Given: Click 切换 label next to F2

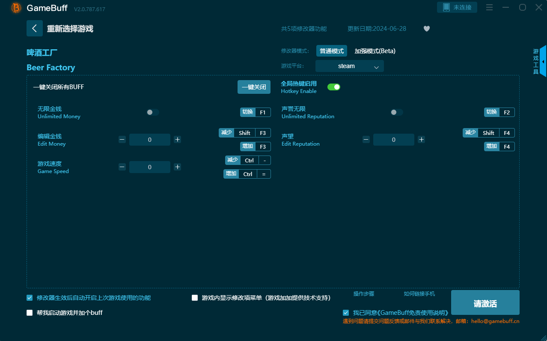Looking at the screenshot, I should point(492,112).
